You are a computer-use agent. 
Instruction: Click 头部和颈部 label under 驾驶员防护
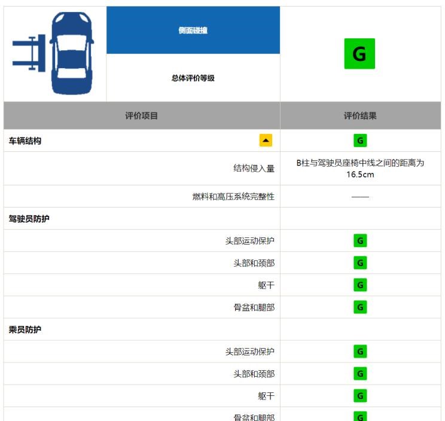coord(254,263)
